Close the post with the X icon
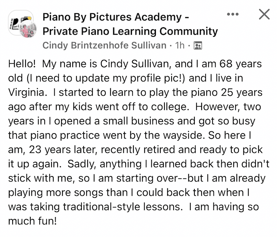Image resolution: width=277 pixels, height=237 pixels. click(264, 14)
